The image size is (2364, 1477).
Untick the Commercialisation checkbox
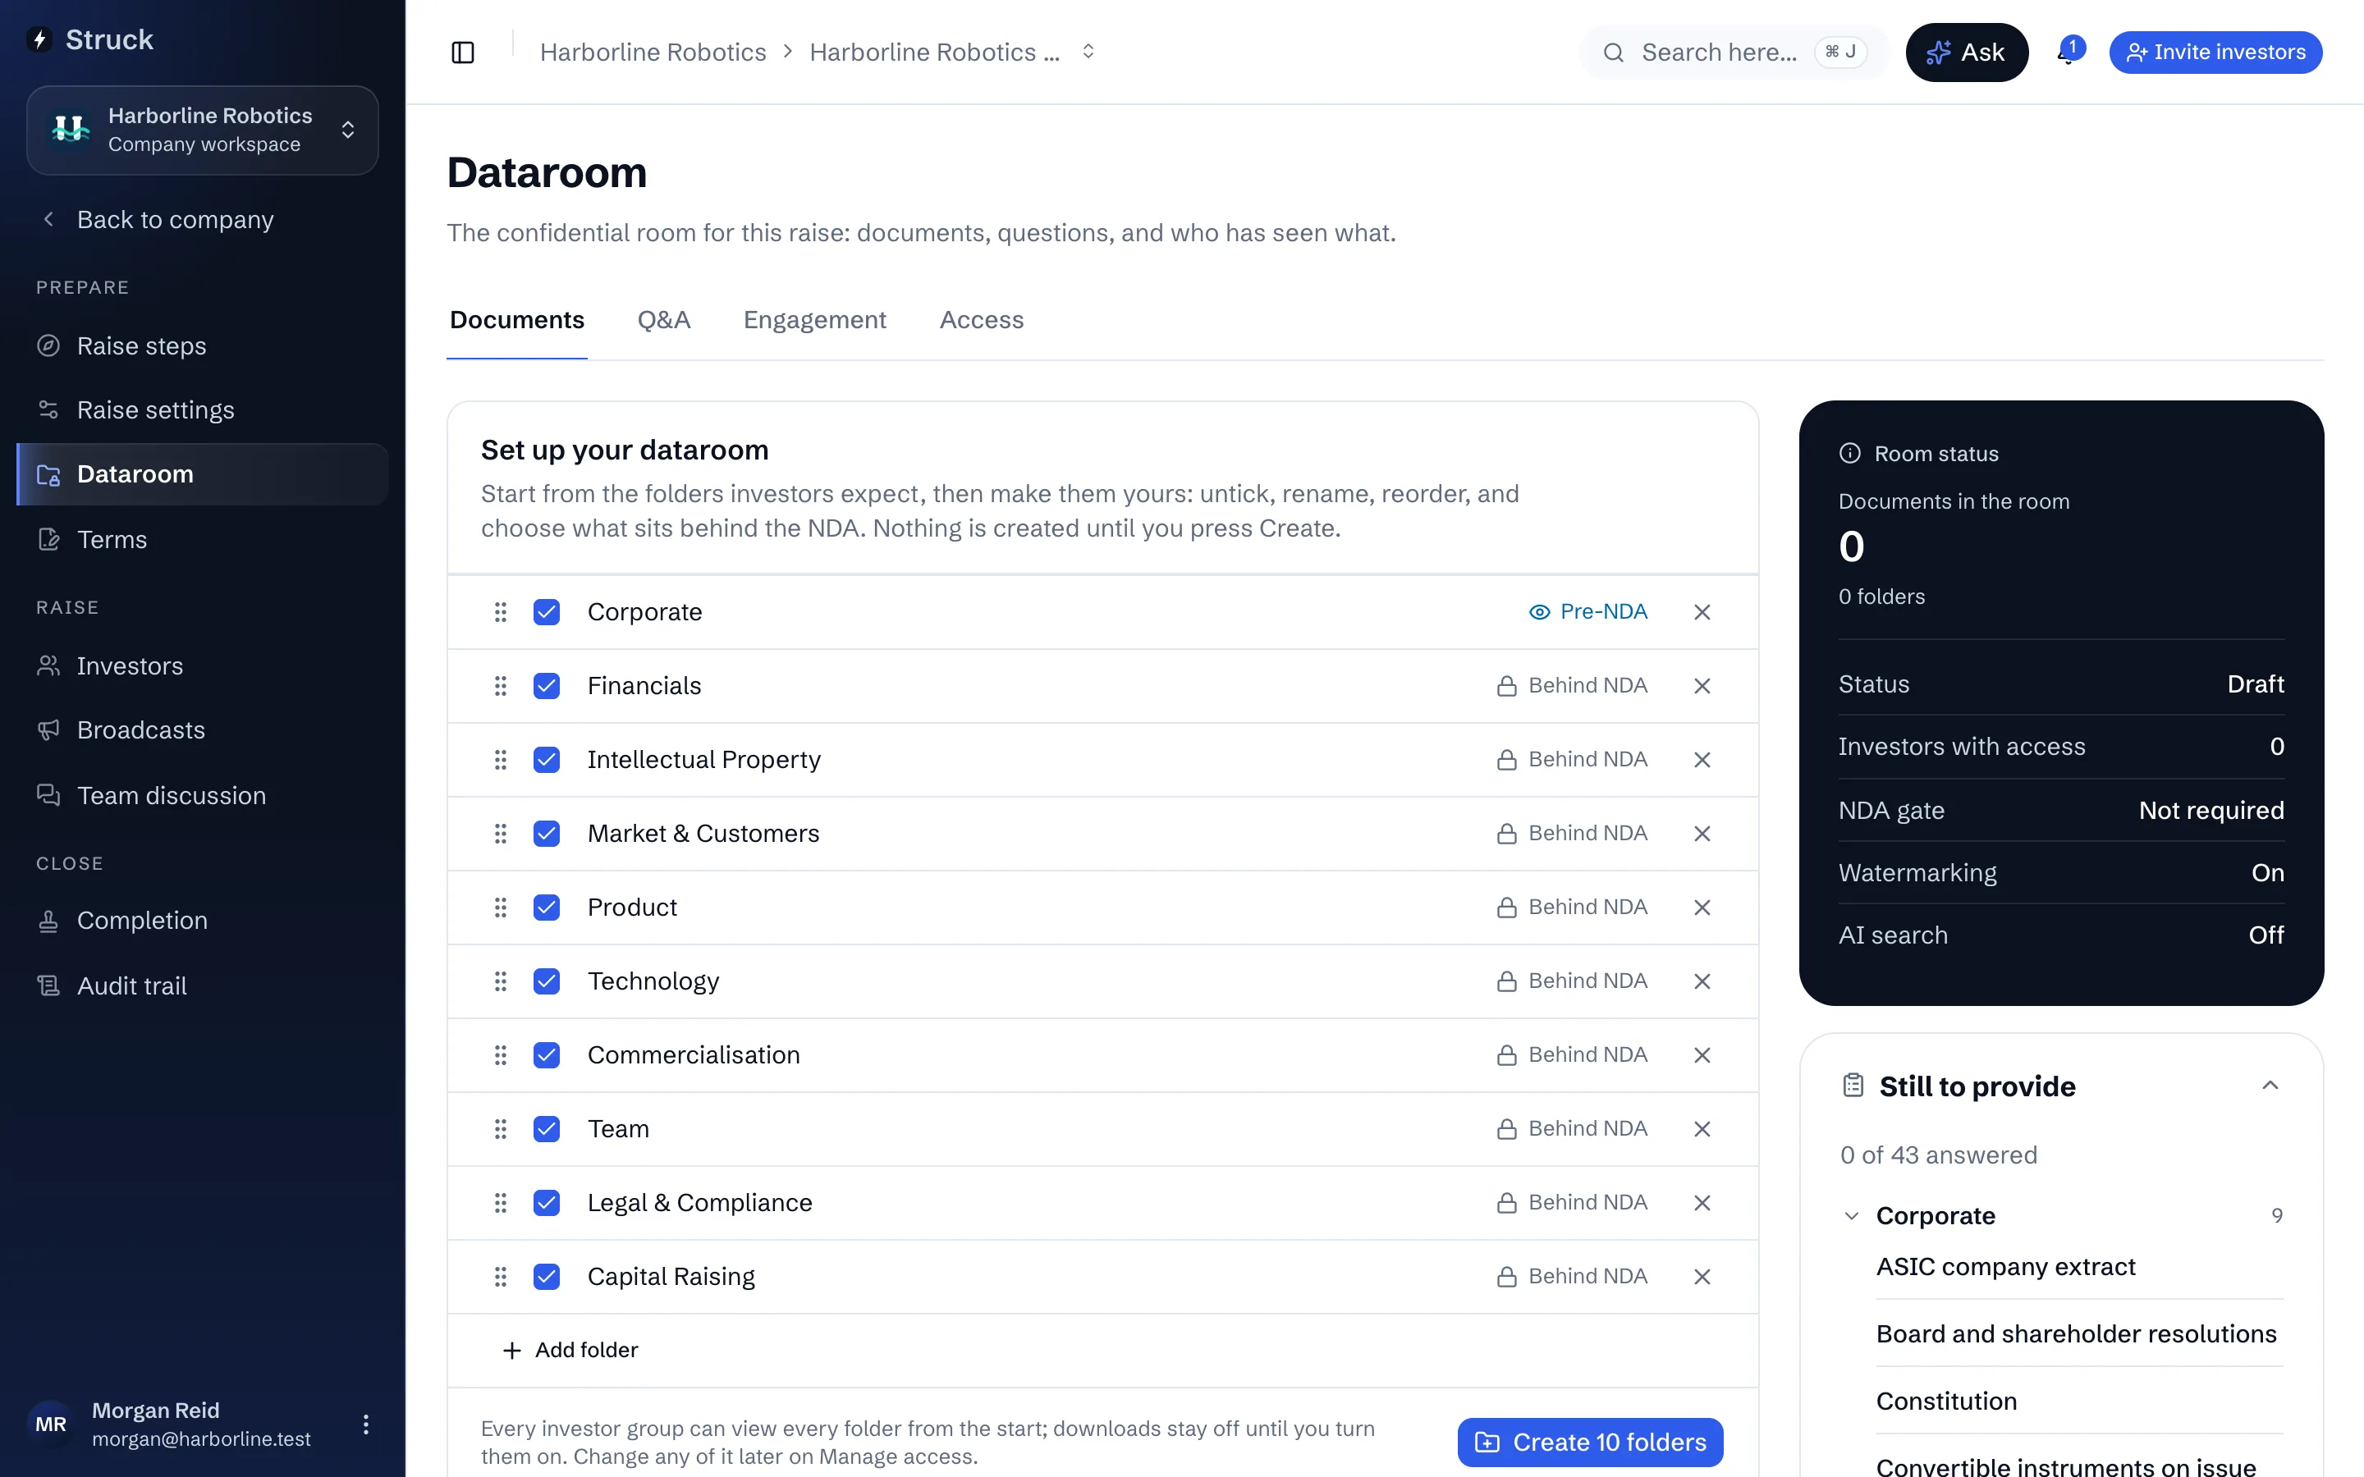[x=547, y=1055]
